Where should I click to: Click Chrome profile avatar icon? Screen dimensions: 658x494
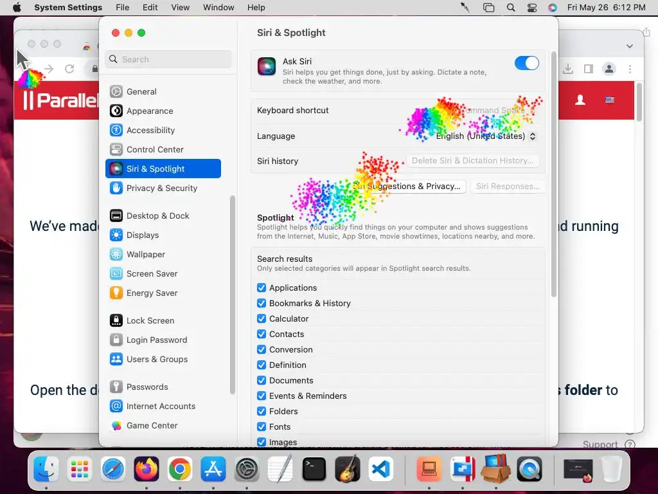click(609, 69)
